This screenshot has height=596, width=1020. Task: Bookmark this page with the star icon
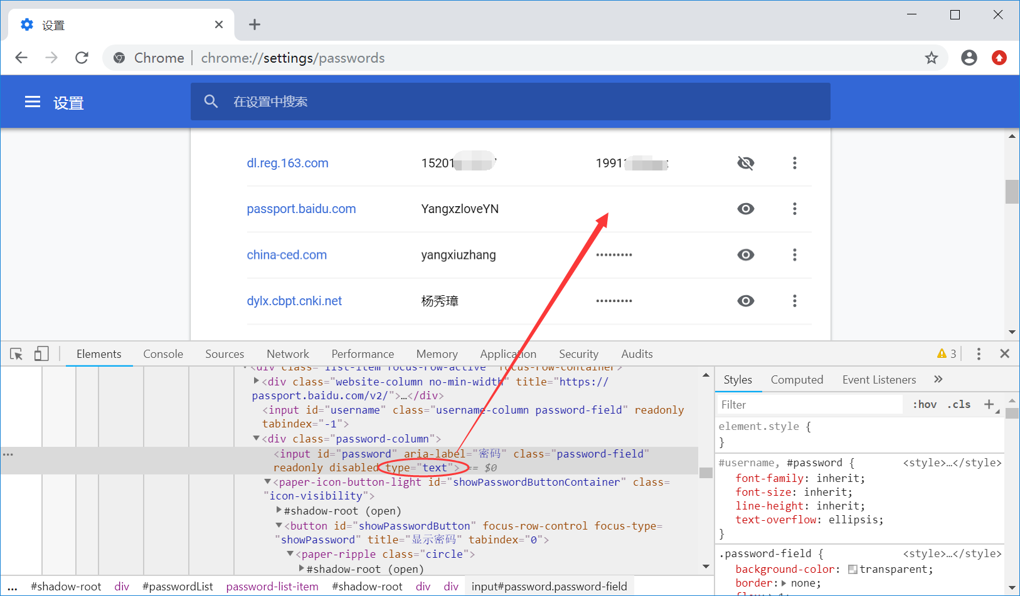(932, 58)
